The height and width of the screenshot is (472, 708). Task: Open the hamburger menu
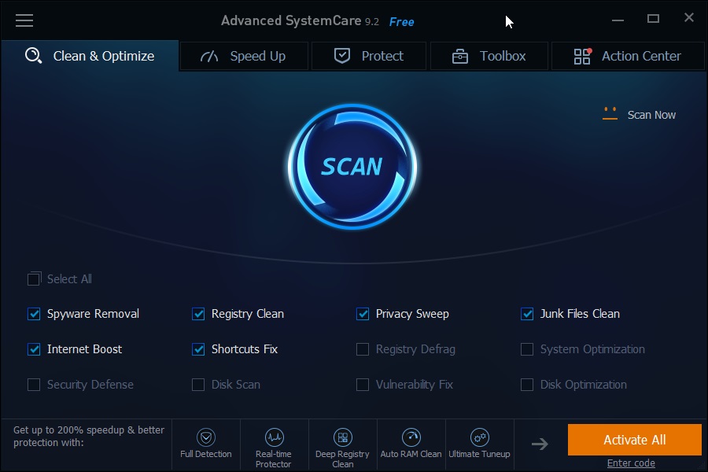24,20
